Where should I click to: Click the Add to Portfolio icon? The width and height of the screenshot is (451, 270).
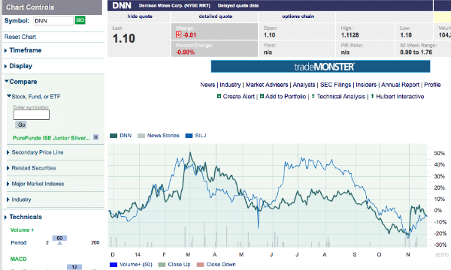point(262,97)
